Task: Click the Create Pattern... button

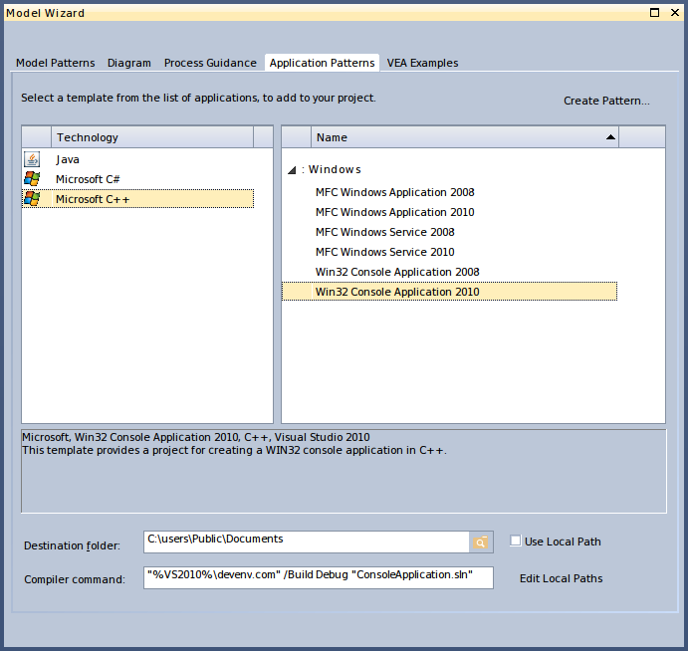Action: pyautogui.click(x=606, y=101)
